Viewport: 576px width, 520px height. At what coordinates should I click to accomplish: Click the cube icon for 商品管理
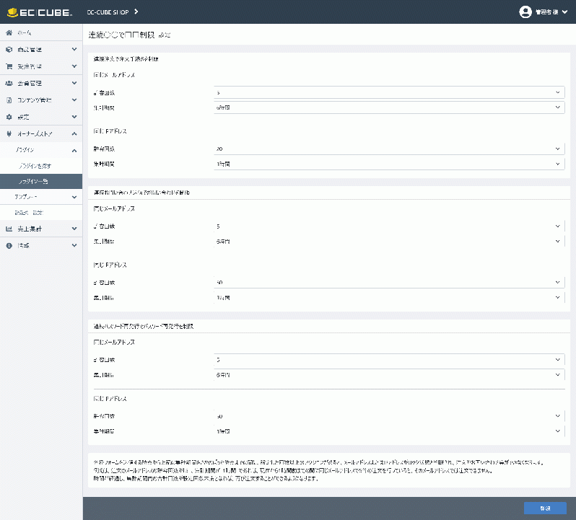pyautogui.click(x=9, y=50)
